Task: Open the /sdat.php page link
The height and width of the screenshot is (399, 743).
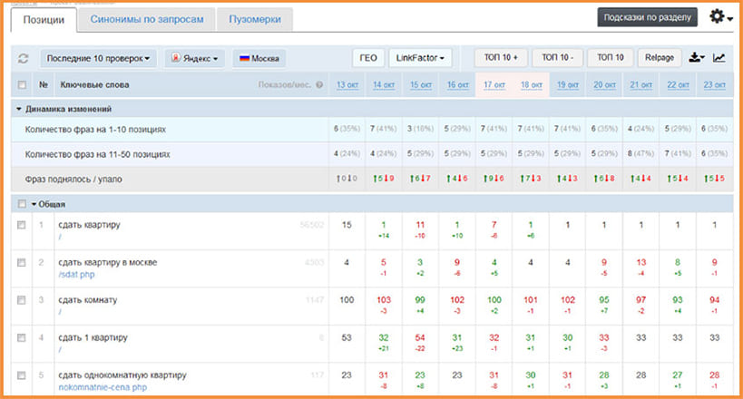Action: pos(76,275)
